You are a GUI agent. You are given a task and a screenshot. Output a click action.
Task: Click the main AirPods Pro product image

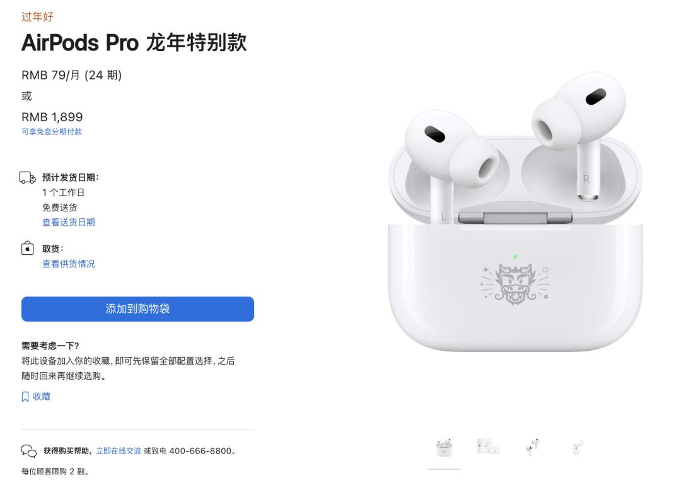(x=515, y=212)
